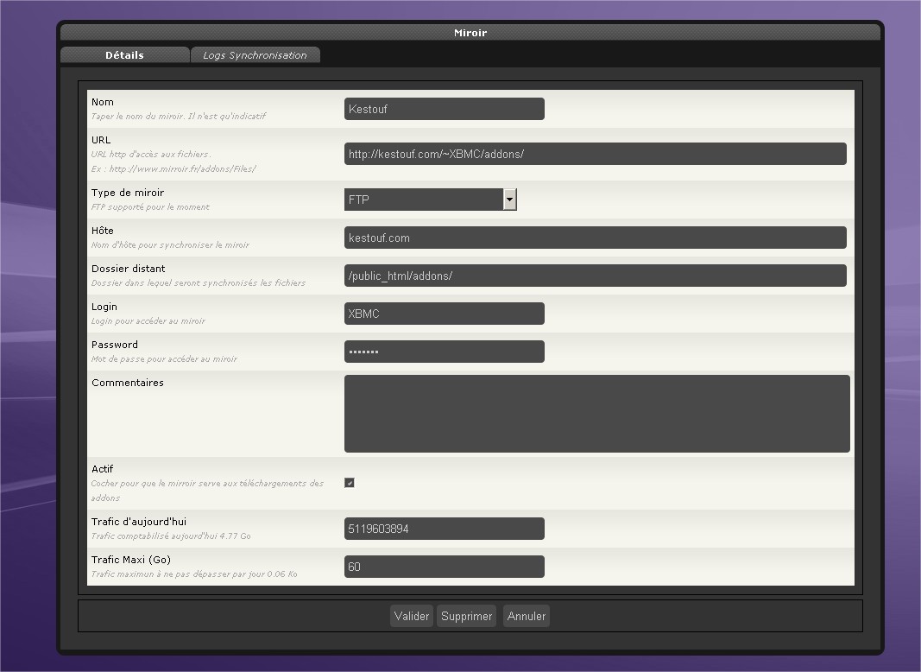Open the Logs Synchronisation tab

255,55
